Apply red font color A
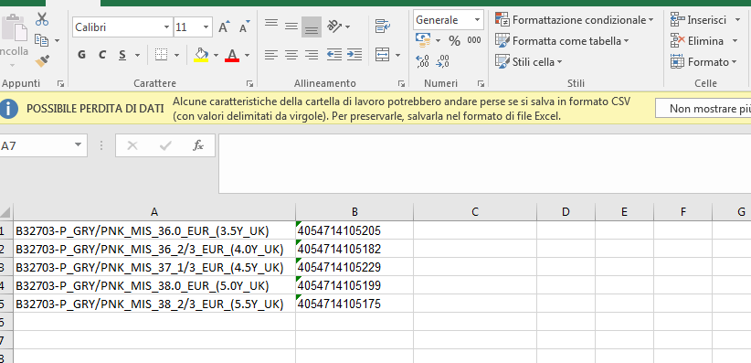This screenshot has width=751, height=363. [232, 55]
